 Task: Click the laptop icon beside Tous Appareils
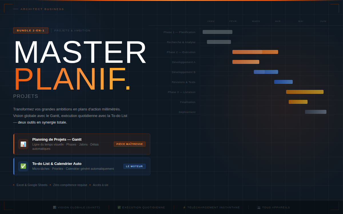coord(259,207)
